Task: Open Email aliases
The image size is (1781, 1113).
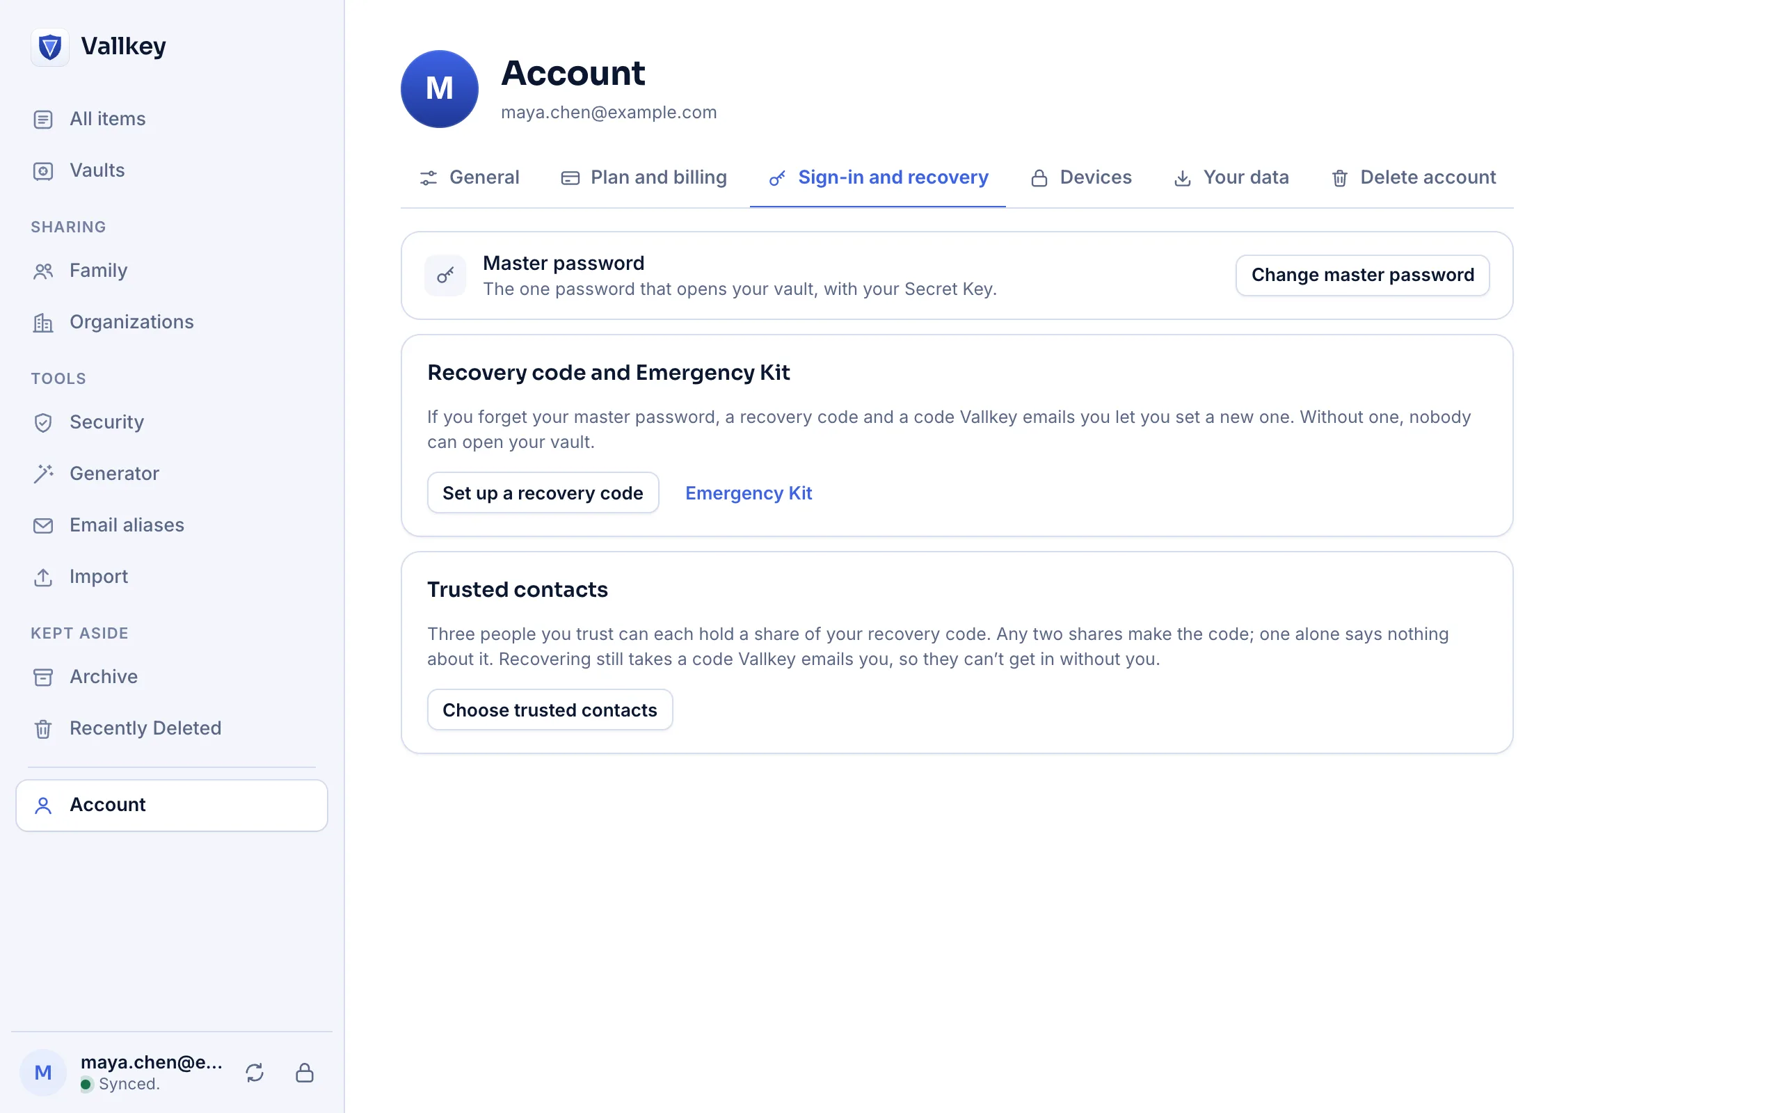Action: point(171,526)
